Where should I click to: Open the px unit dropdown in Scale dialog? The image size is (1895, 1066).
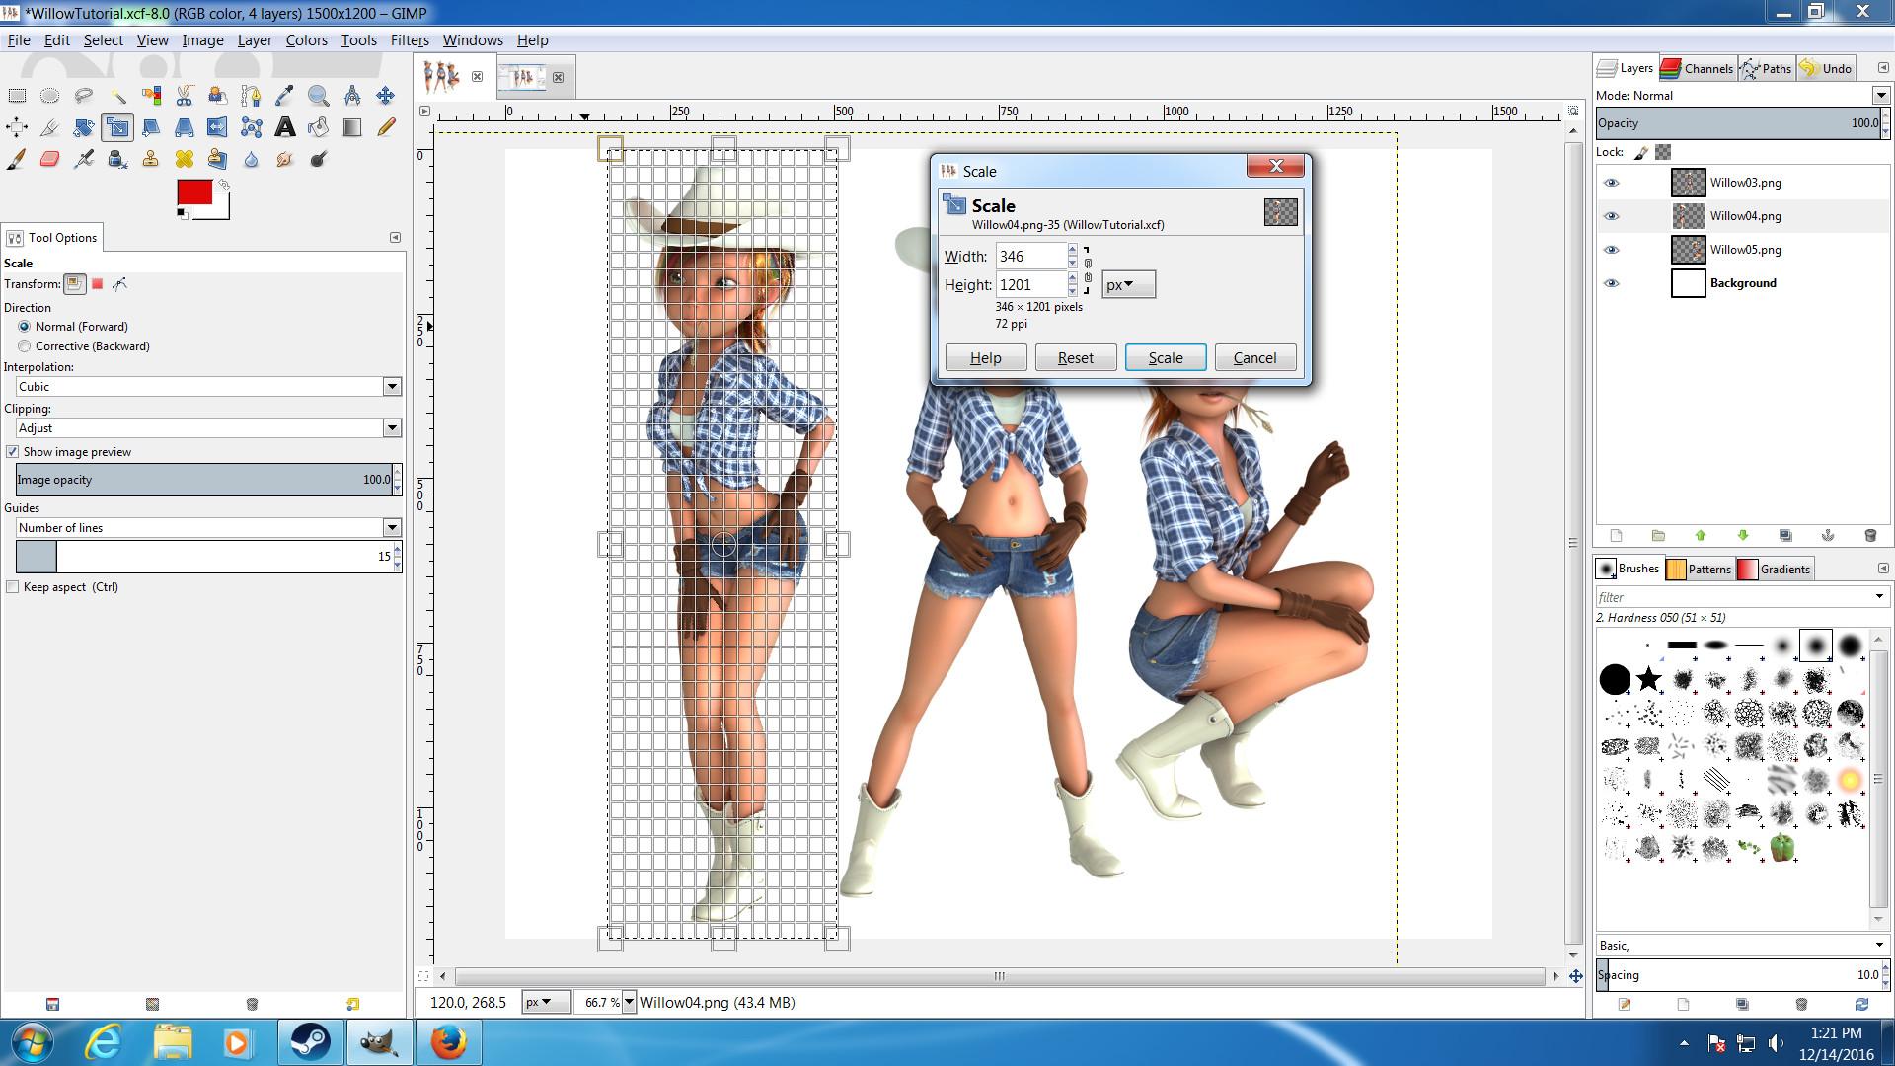[1127, 285]
